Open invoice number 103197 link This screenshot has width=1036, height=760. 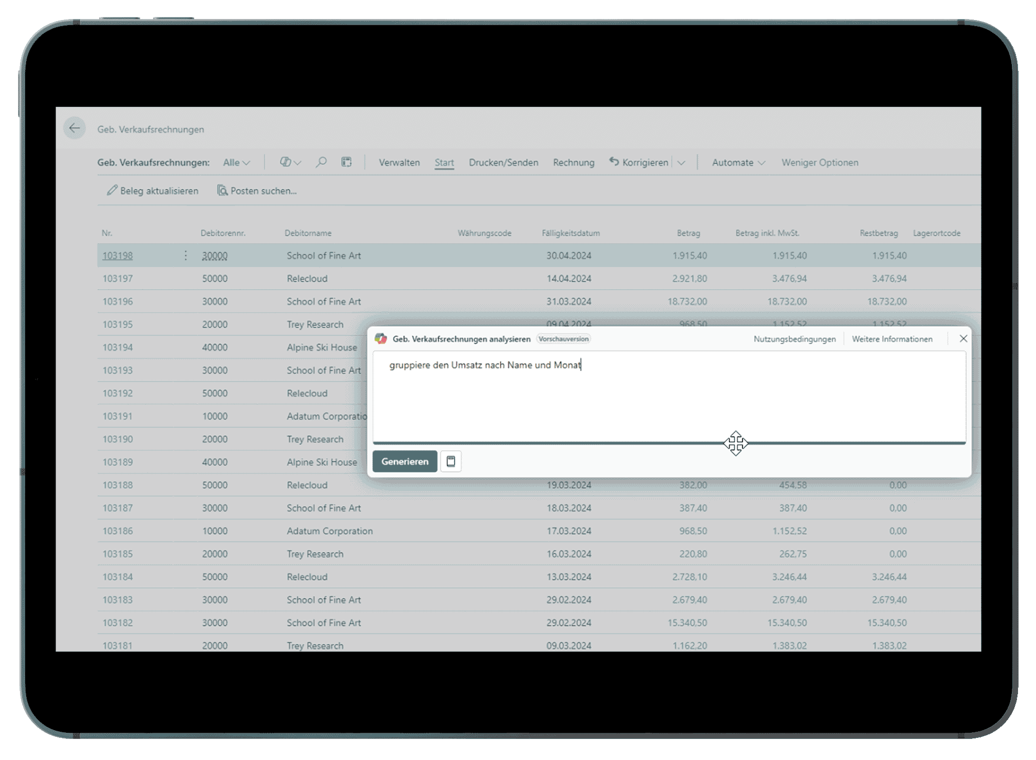click(118, 278)
